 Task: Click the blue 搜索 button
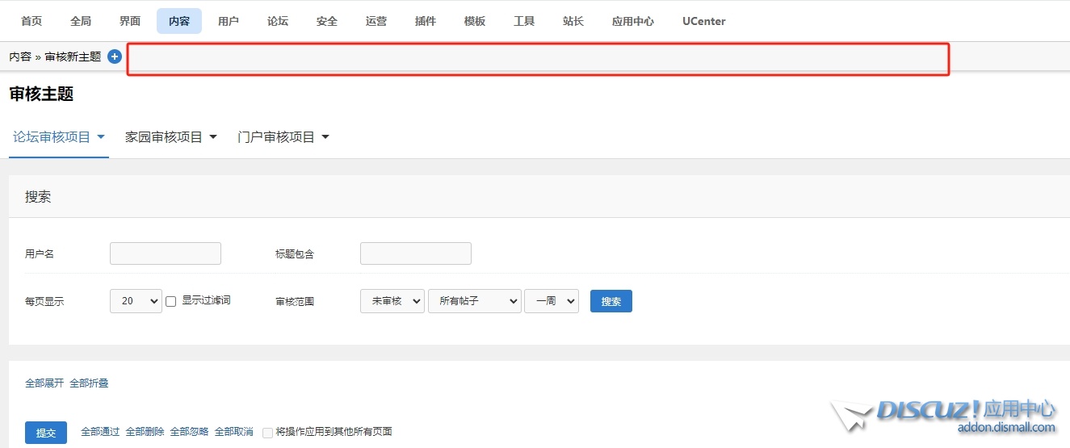[611, 301]
